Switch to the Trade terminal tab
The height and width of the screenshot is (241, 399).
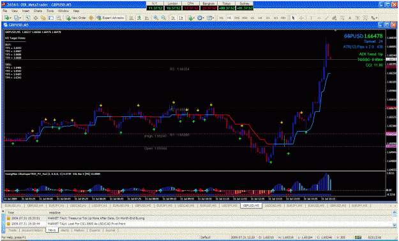pyautogui.click(x=13, y=230)
